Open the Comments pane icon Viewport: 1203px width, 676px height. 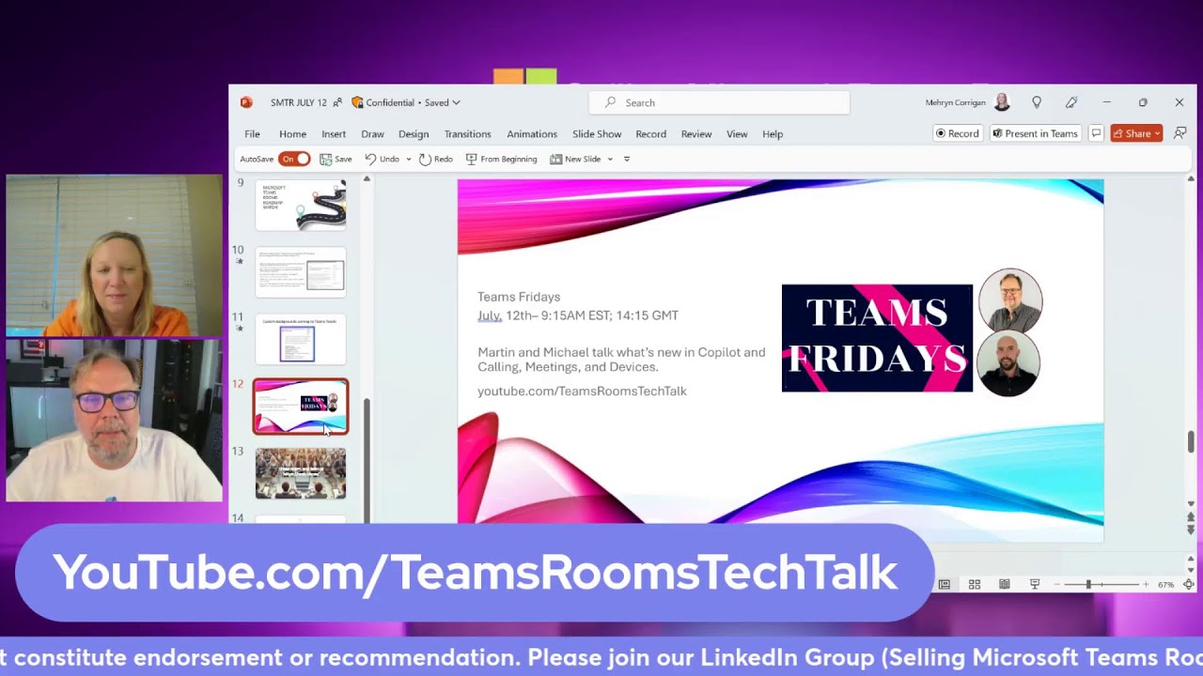[x=1096, y=133]
